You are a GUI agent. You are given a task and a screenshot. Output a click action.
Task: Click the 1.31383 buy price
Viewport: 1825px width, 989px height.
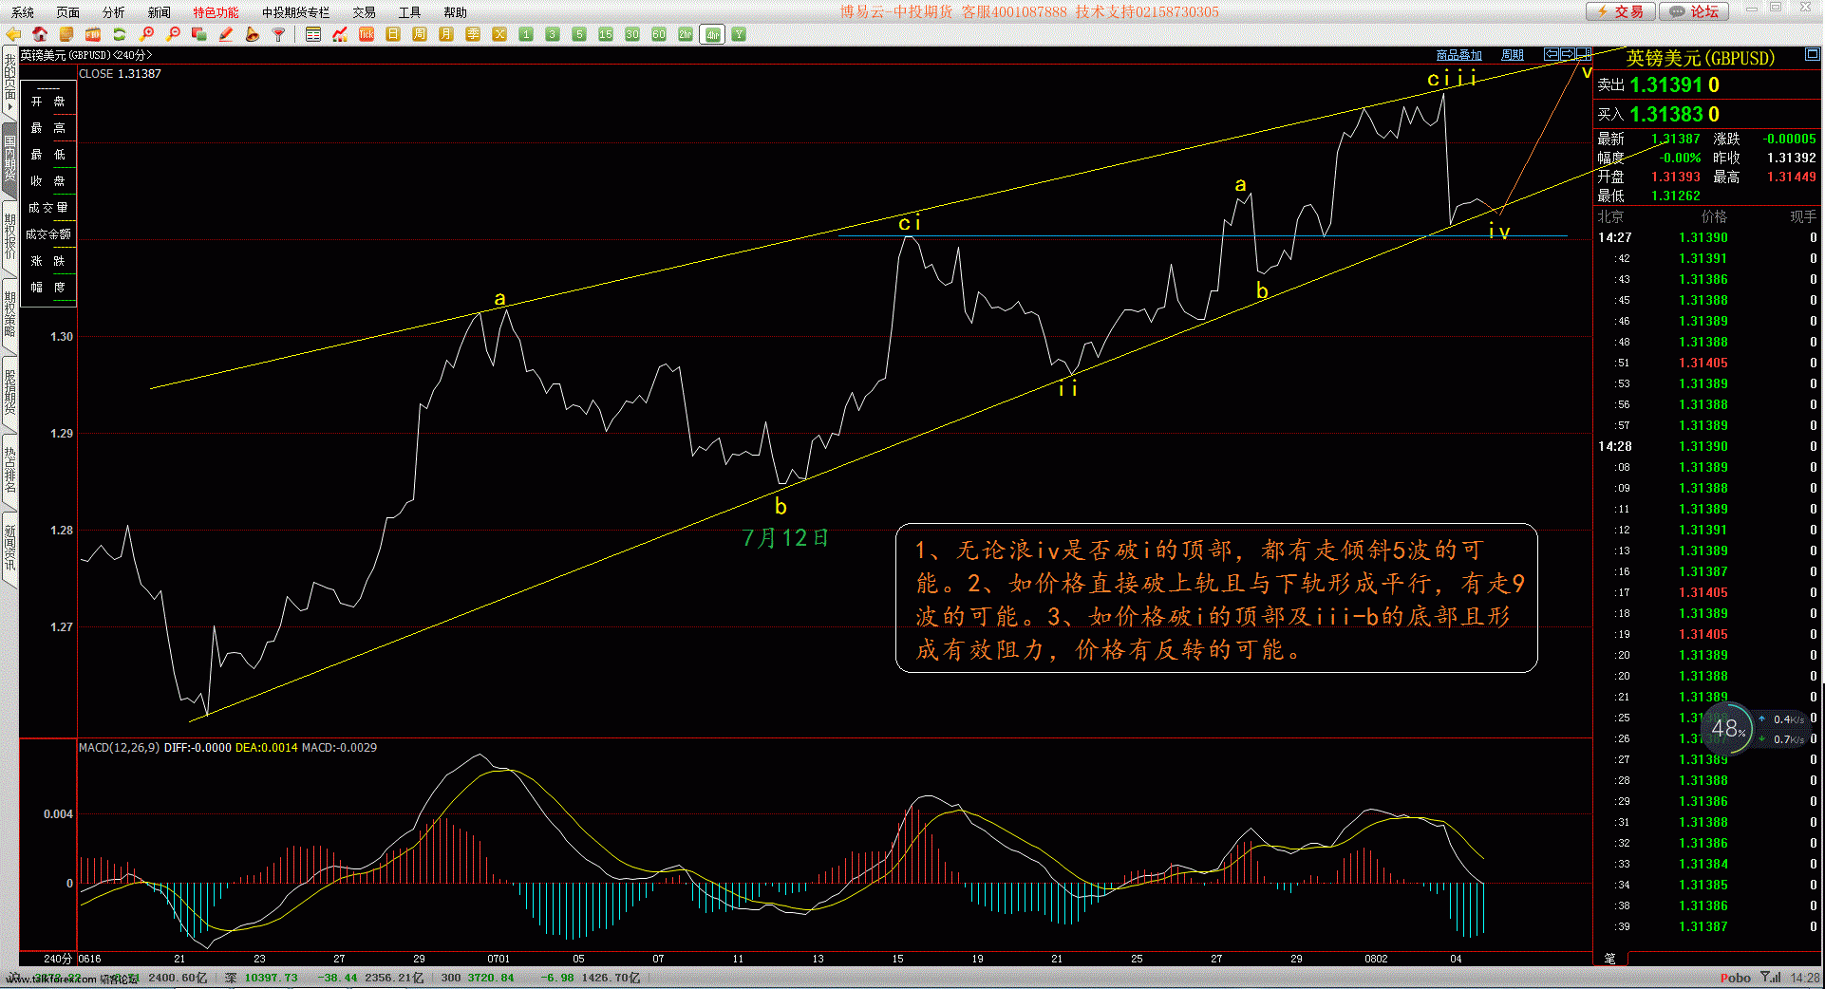click(x=1665, y=115)
